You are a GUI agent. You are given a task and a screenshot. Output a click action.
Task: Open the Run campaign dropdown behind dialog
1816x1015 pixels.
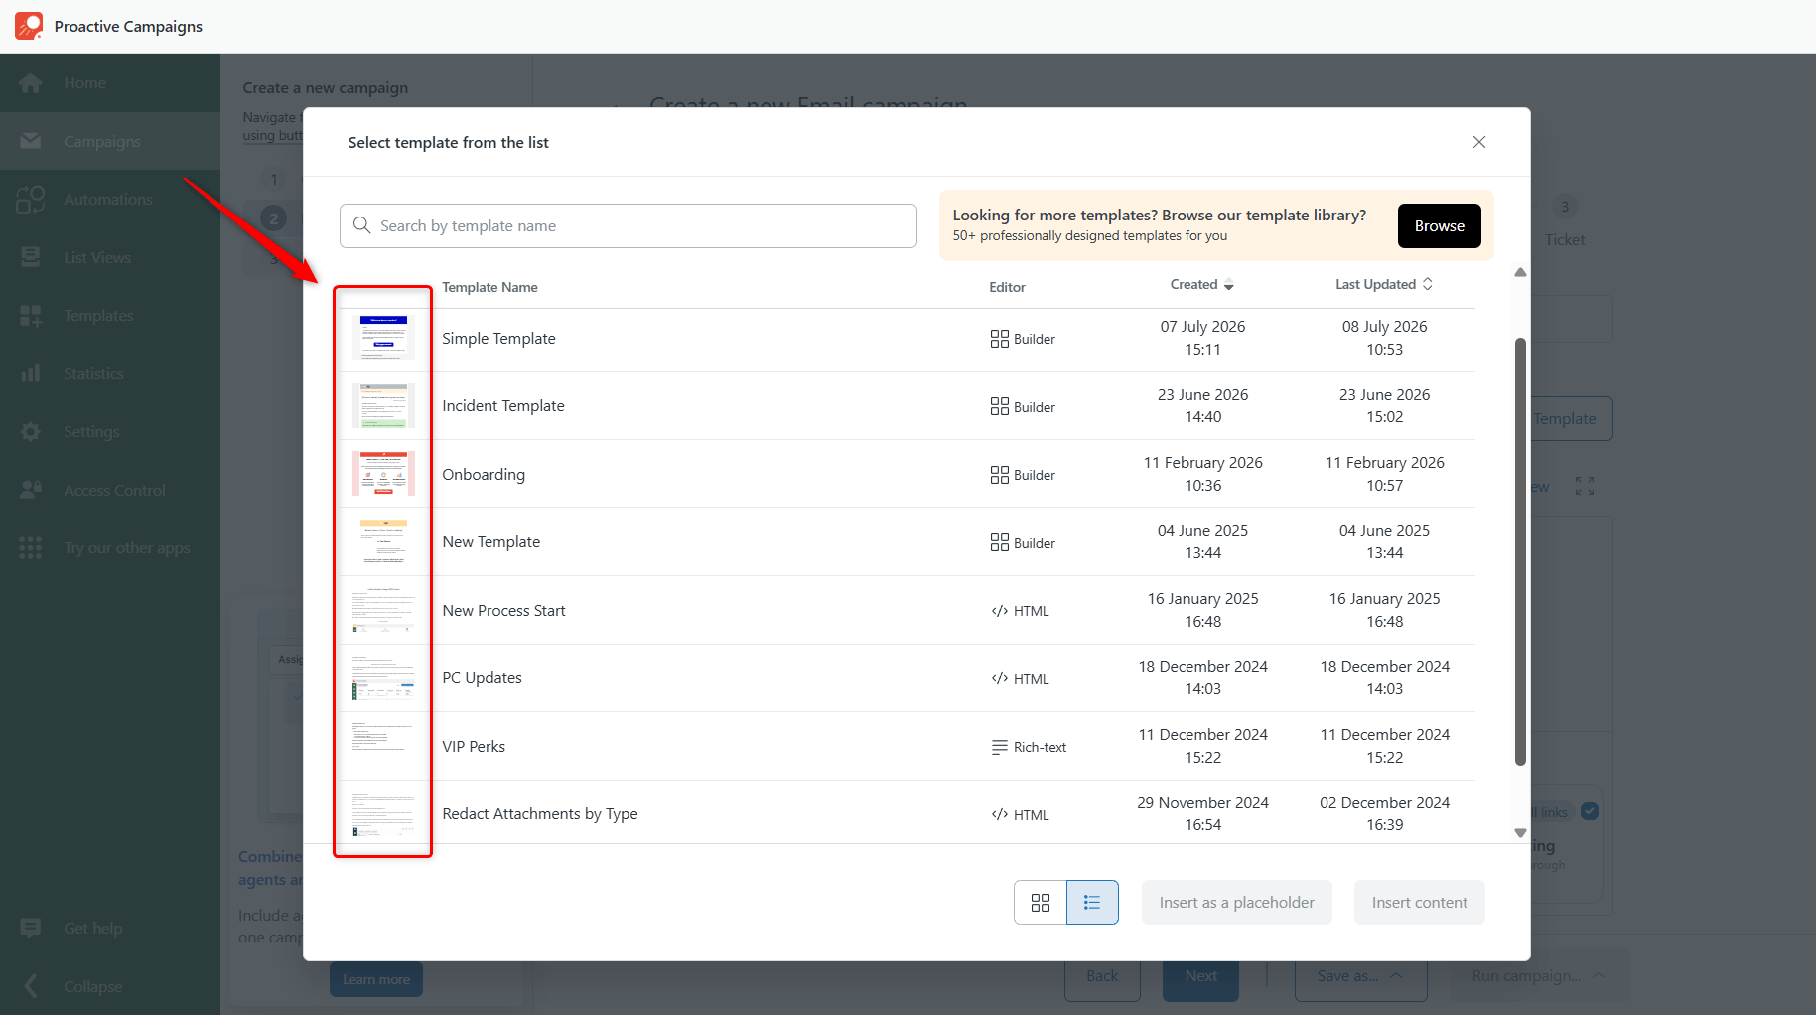1538,976
